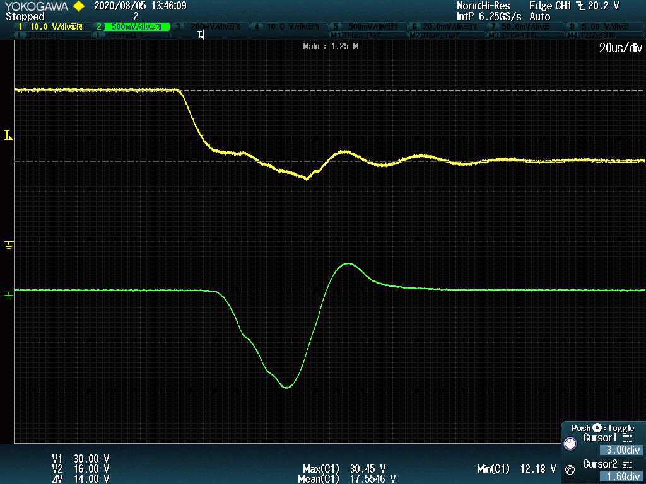
Task: Click the ΔV 14.00 V cursor readout
Action: pyautogui.click(x=81, y=479)
